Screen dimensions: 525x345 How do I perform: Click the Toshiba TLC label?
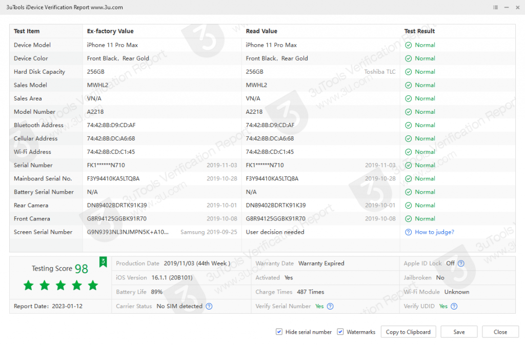point(380,72)
